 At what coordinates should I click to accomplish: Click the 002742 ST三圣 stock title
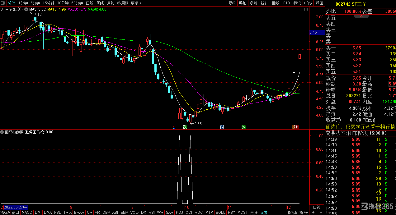pyautogui.click(x=352, y=4)
